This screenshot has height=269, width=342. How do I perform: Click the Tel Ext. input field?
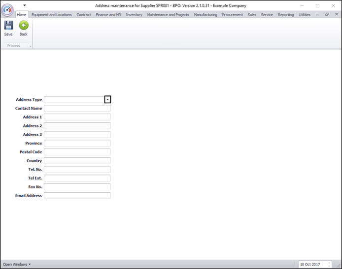pos(77,178)
